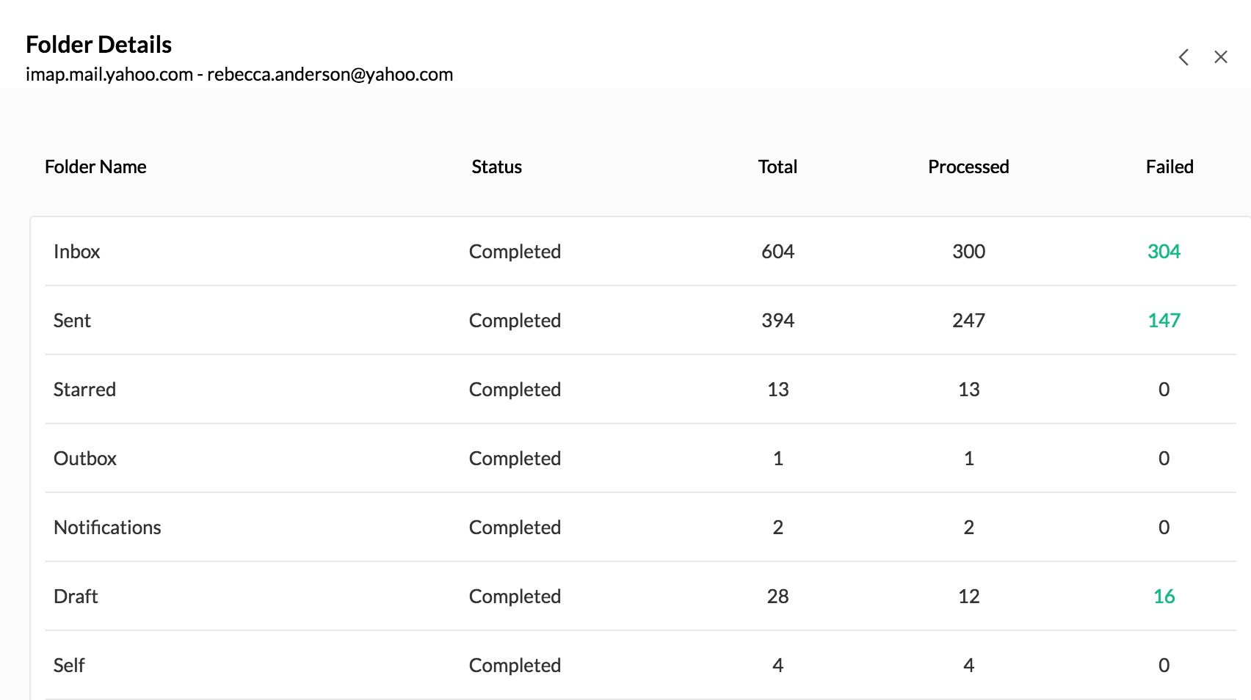Click the Inbox total count 604
Viewport: 1251px width, 700px height.
coord(777,252)
